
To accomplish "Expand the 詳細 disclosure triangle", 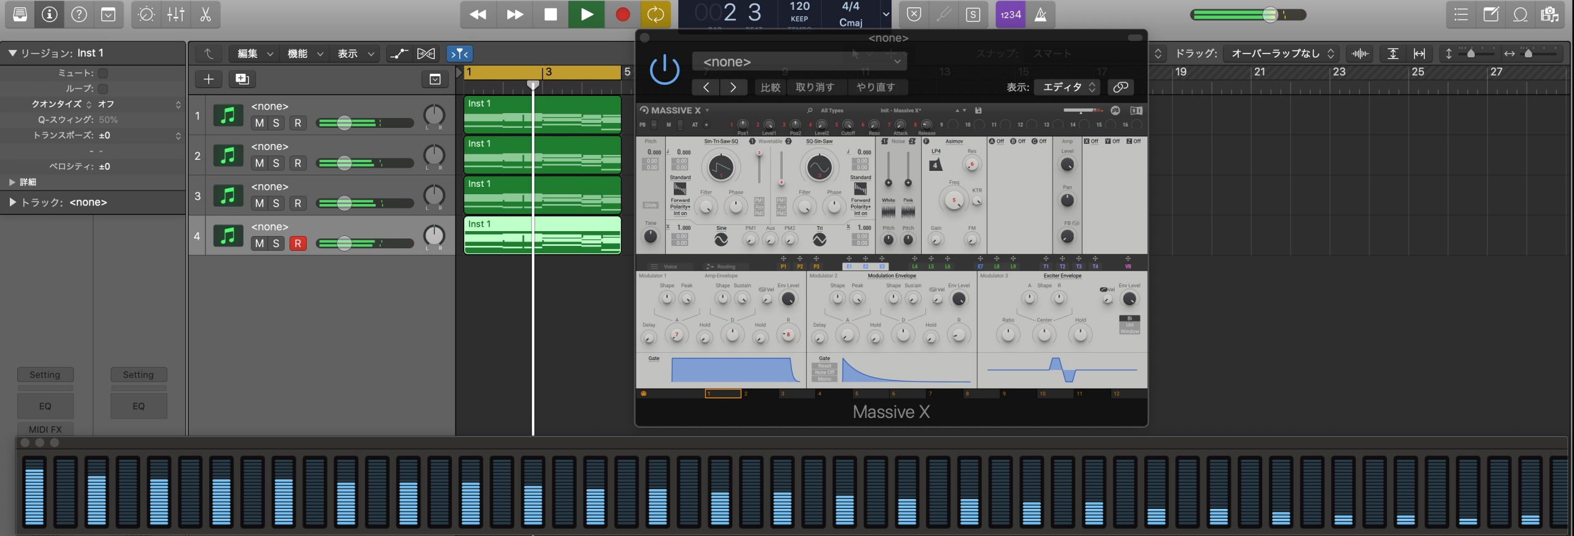I will [x=12, y=182].
